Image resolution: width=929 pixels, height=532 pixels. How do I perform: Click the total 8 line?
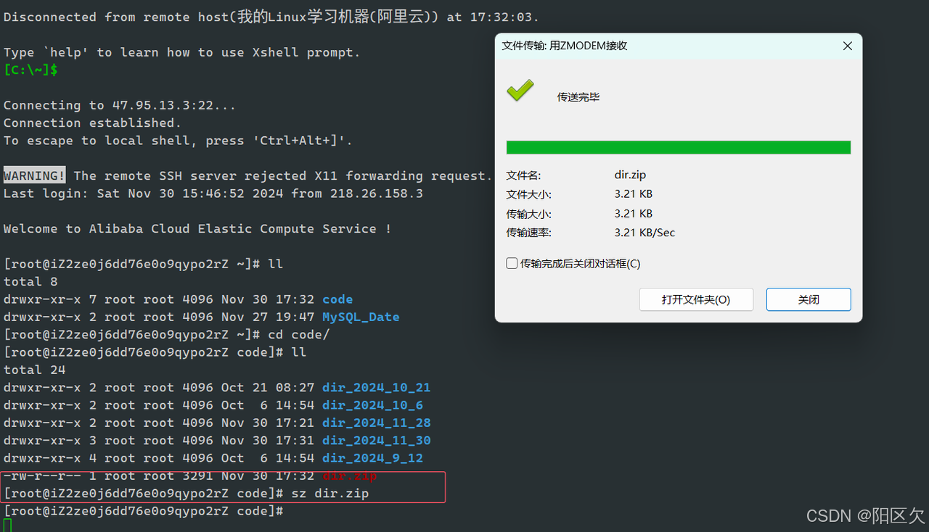click(x=30, y=282)
